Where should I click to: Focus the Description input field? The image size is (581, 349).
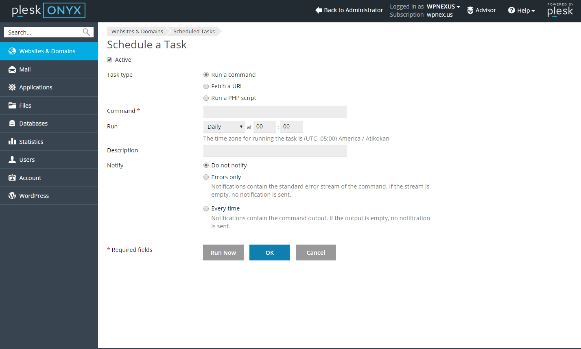pos(275,150)
